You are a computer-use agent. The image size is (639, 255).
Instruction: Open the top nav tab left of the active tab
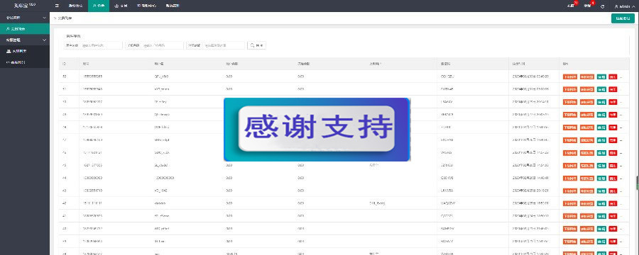point(75,6)
